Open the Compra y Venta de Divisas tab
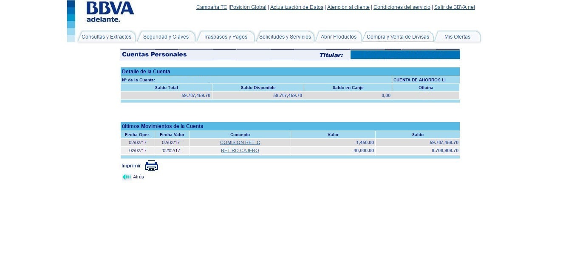The width and height of the screenshot is (580, 267). tap(398, 36)
